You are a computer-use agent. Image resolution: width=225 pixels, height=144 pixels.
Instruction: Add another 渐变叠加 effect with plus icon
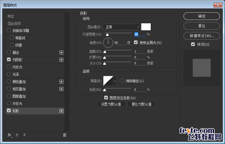[x=61, y=89]
